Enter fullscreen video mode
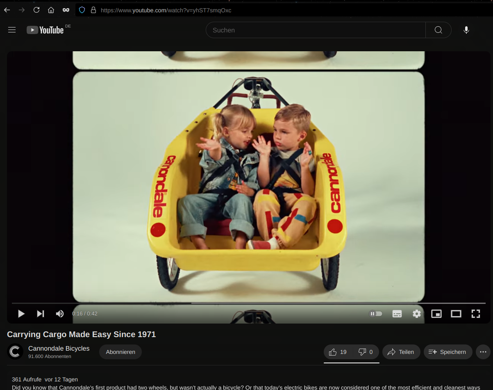Viewport: 493px width, 390px height. (x=475, y=314)
